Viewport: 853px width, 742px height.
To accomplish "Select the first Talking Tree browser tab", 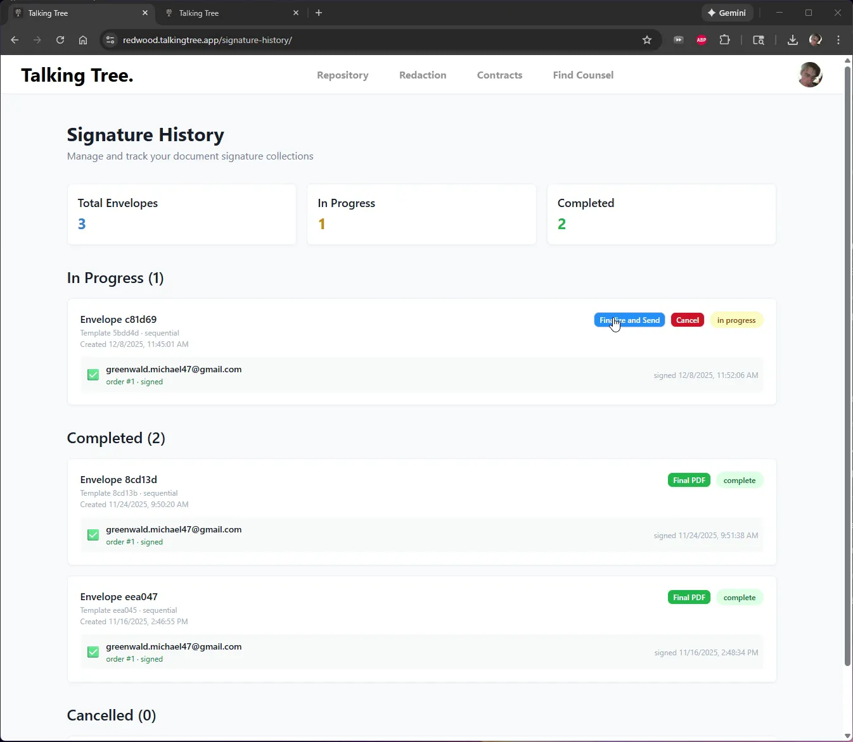I will click(81, 13).
